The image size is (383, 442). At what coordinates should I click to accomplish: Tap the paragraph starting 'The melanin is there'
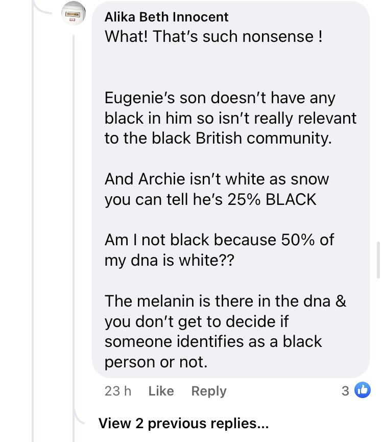pos(225,332)
